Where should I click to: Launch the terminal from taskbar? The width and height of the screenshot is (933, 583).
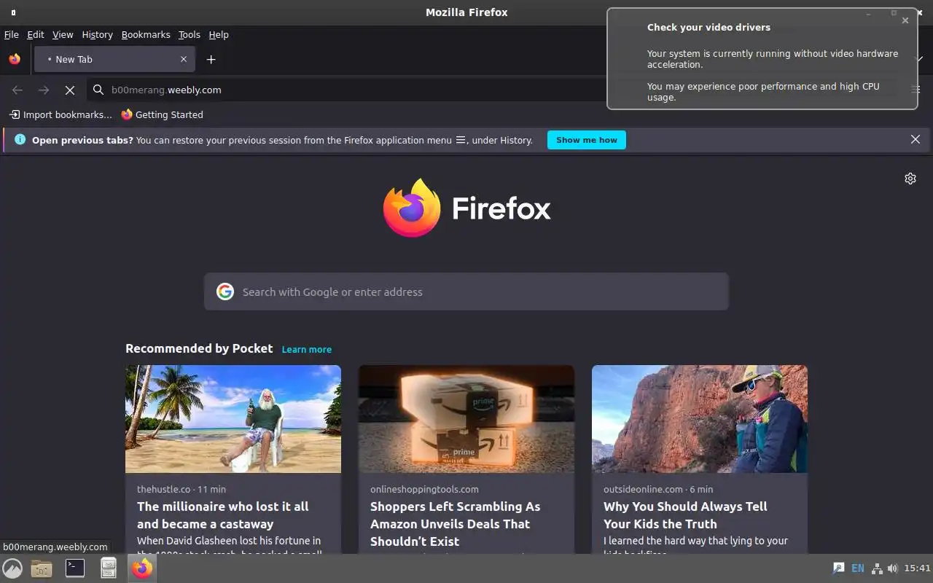75,568
